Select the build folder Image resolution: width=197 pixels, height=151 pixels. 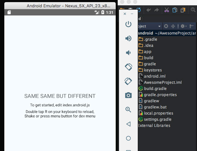pos(146,58)
